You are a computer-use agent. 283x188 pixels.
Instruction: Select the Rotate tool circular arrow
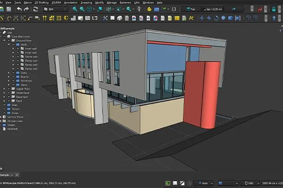pyautogui.click(x=216, y=18)
